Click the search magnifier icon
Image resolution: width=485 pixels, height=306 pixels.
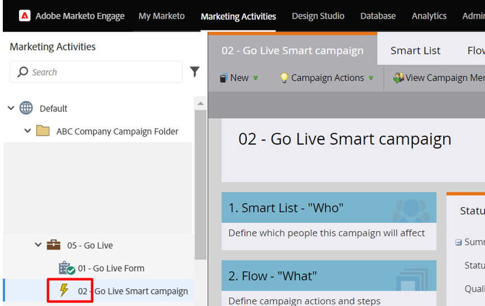[x=22, y=72]
